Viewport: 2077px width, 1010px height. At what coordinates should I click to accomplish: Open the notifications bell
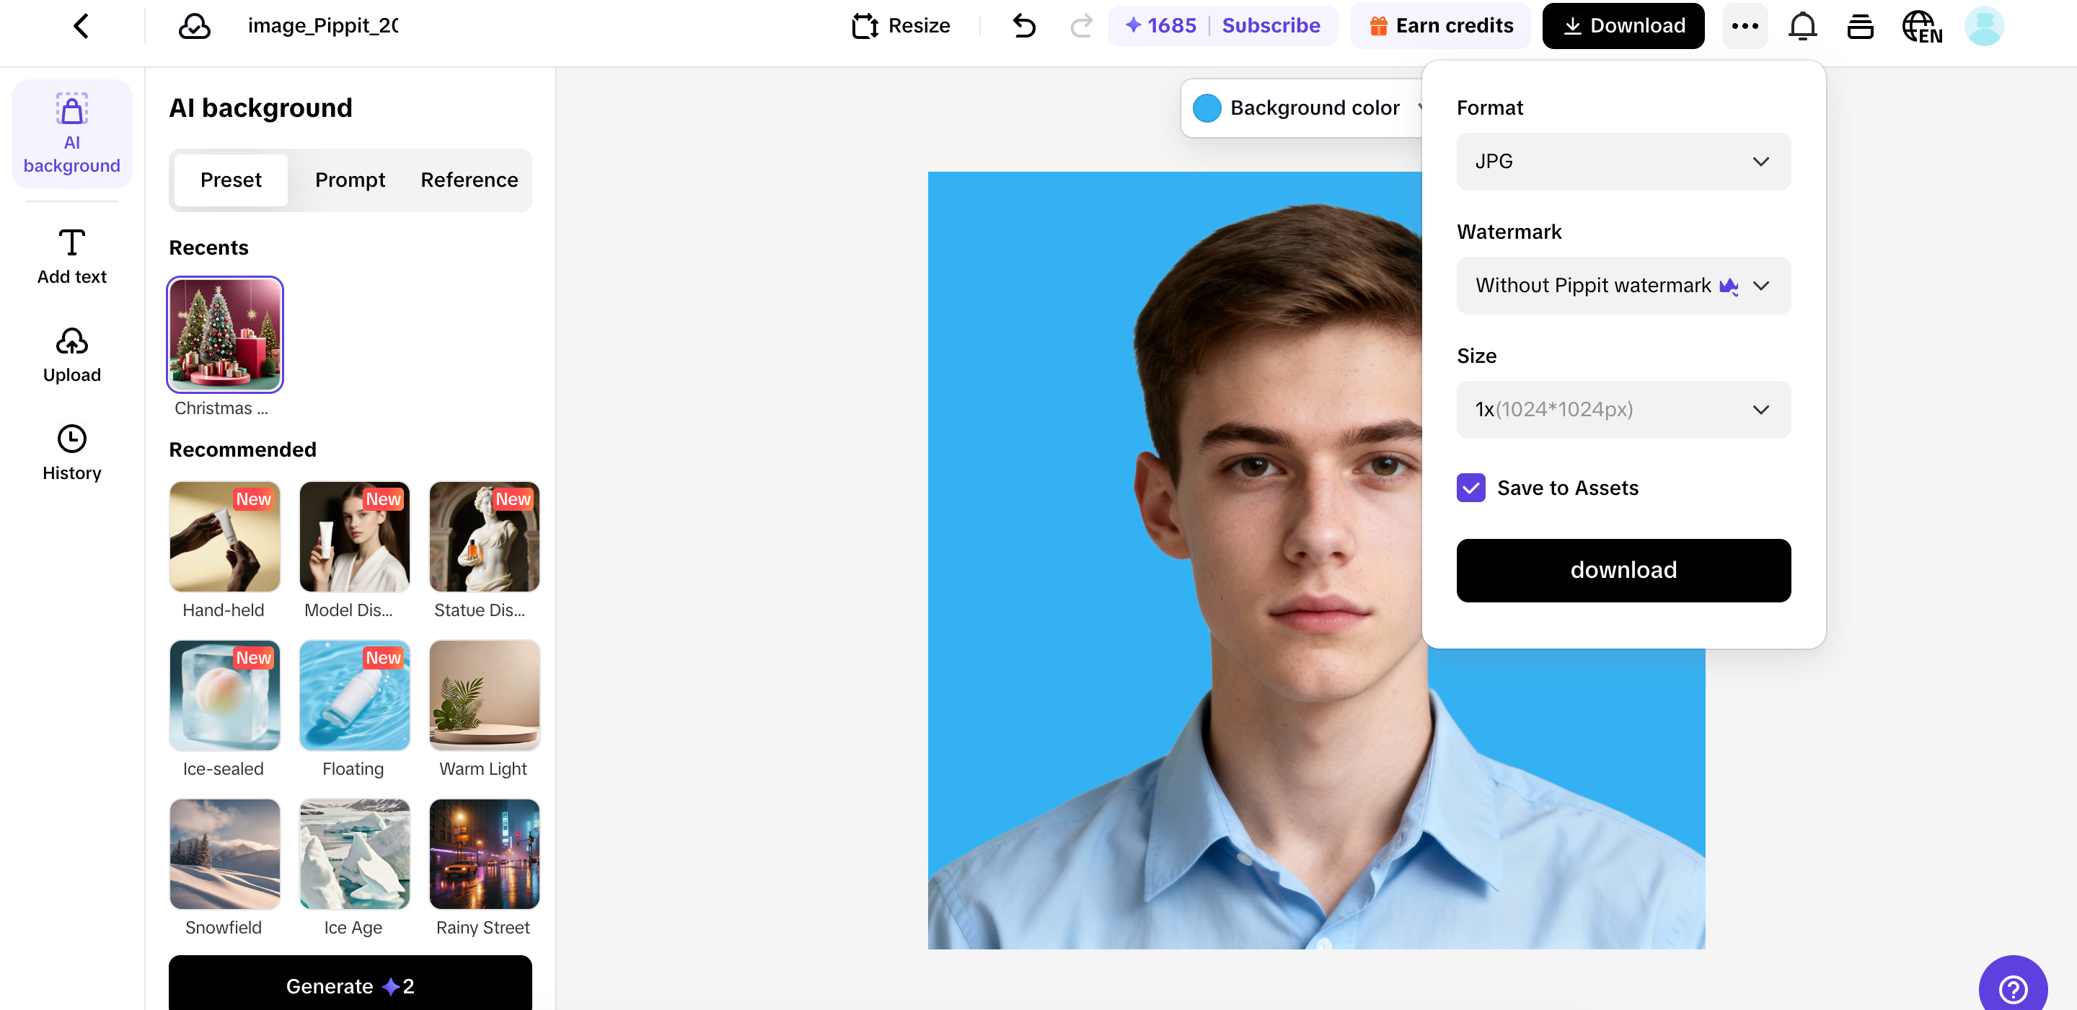[1802, 26]
